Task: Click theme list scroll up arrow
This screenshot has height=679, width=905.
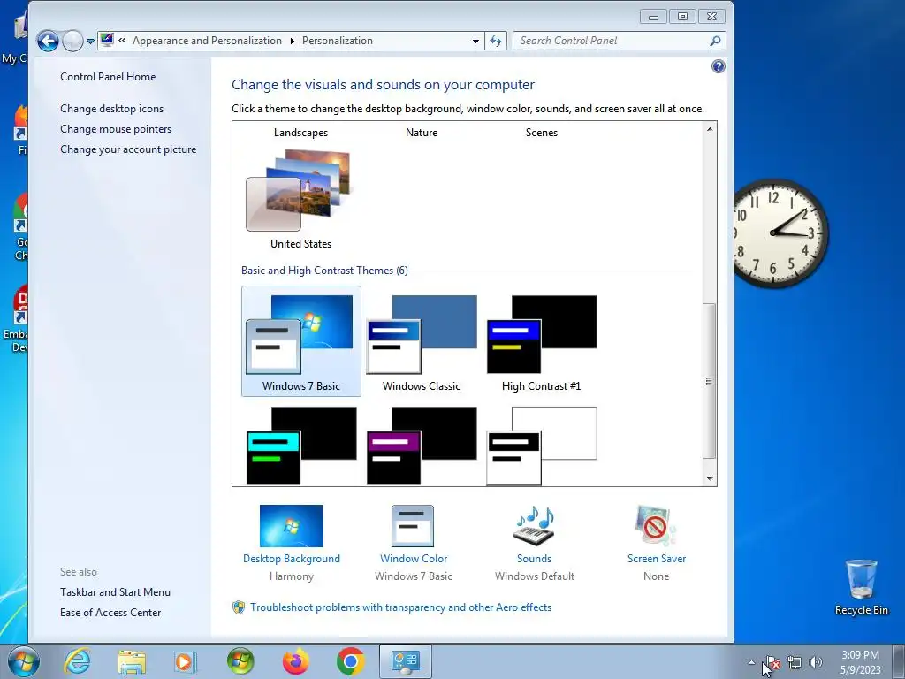Action: point(710,129)
